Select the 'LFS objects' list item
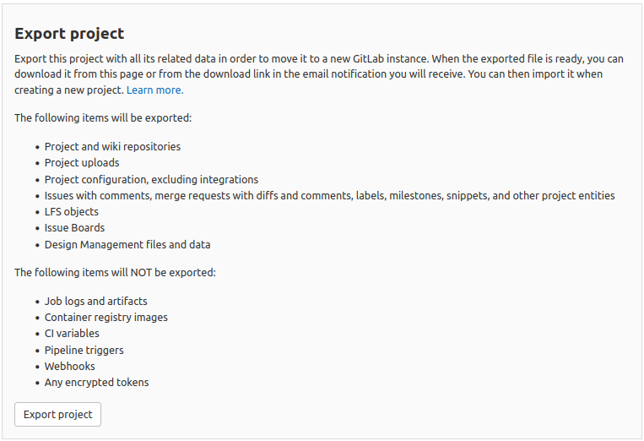 tap(72, 211)
